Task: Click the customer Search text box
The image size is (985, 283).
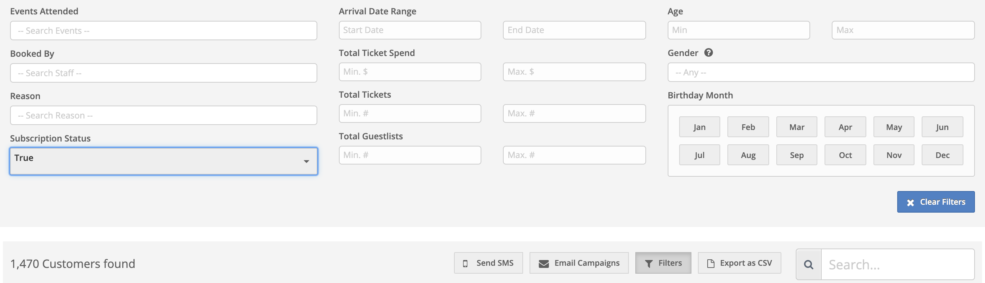Action: coord(898,264)
